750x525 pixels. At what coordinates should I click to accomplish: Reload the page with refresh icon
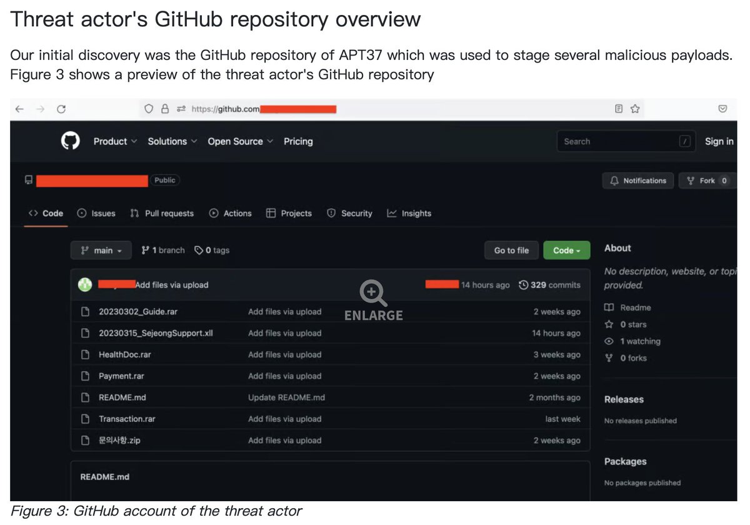click(61, 109)
